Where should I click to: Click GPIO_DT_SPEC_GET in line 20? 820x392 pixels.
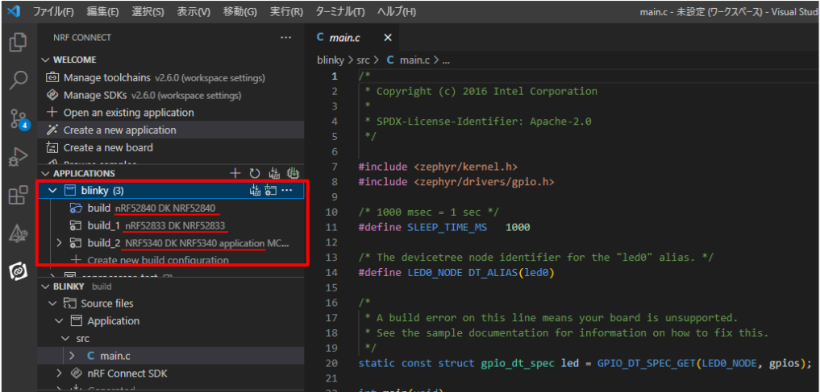[647, 363]
